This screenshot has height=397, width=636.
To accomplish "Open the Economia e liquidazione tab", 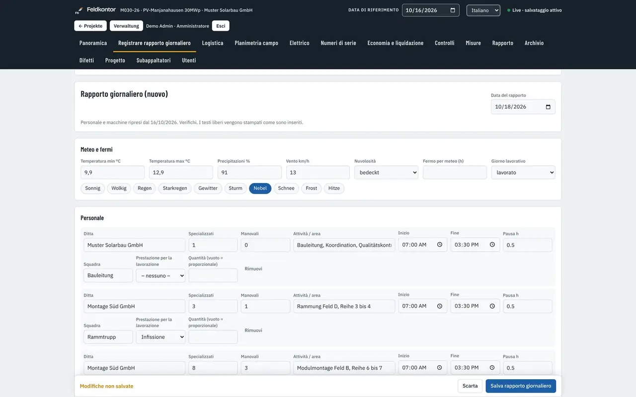I will [396, 43].
